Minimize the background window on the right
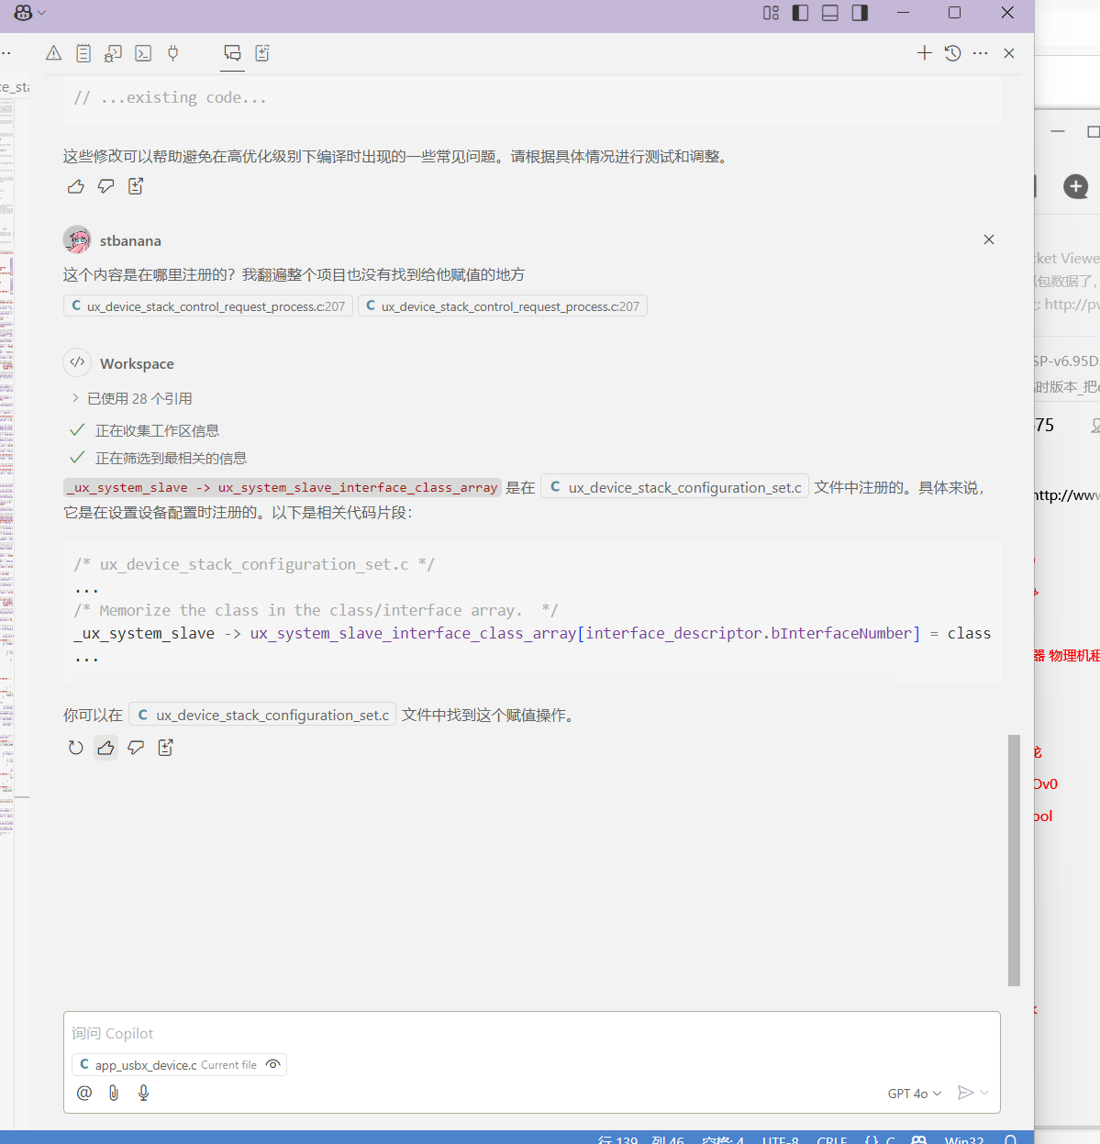Viewport: 1100px width, 1144px height. point(1058,132)
